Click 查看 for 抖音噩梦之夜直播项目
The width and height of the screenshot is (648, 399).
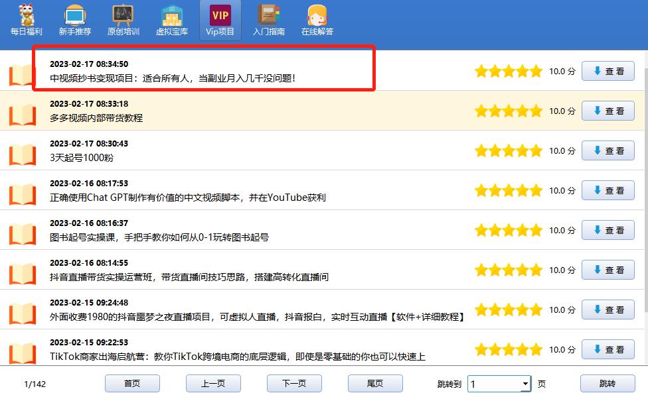pyautogui.click(x=608, y=310)
